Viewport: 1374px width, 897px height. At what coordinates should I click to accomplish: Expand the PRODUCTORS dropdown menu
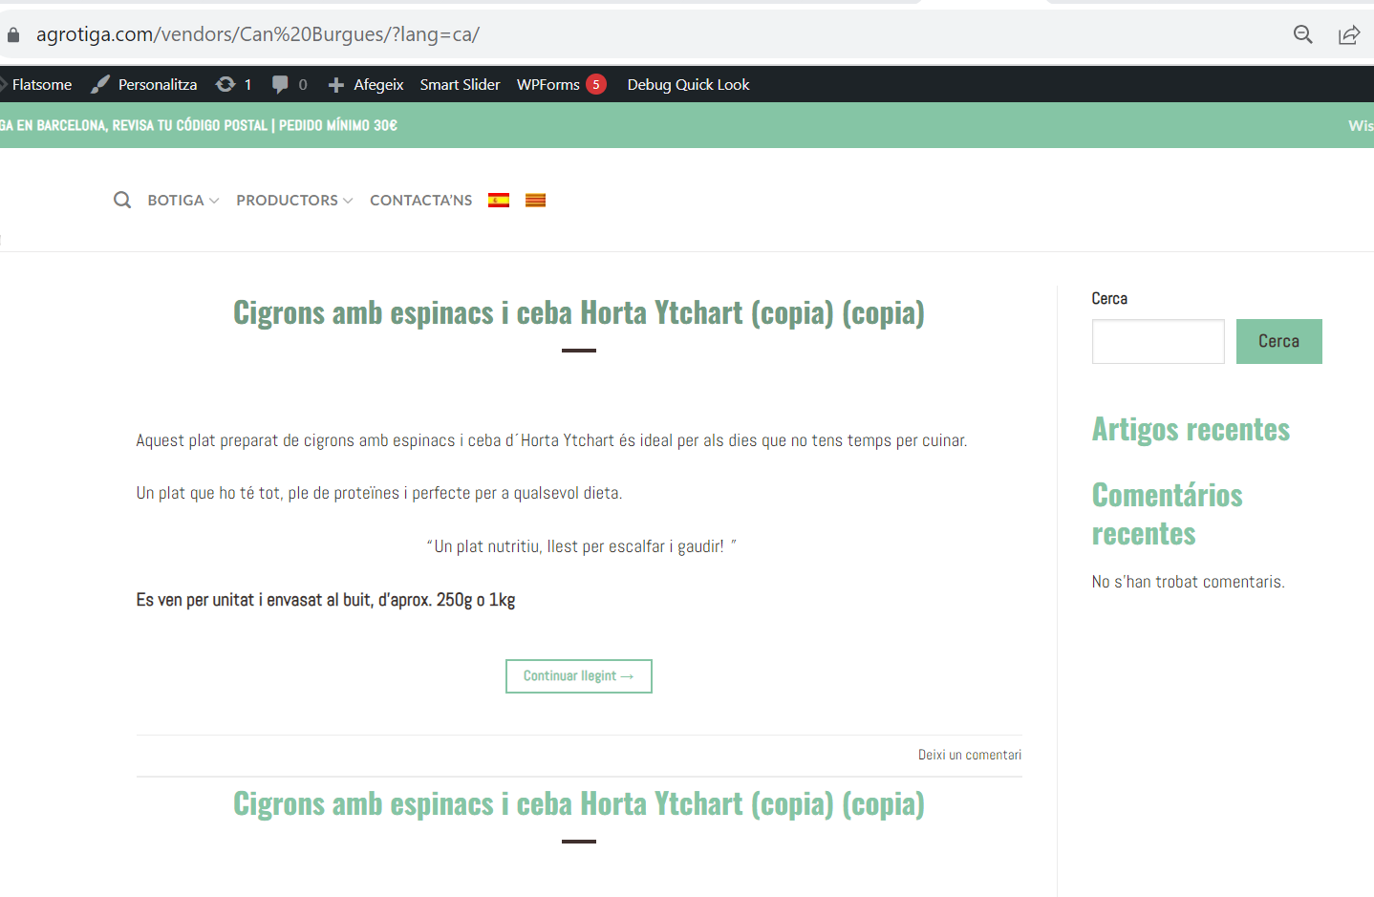tap(294, 200)
